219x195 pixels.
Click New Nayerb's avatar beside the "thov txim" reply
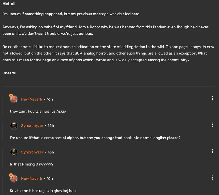click(14, 99)
